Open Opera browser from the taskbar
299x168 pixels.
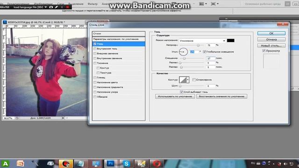pyautogui.click(x=157, y=163)
